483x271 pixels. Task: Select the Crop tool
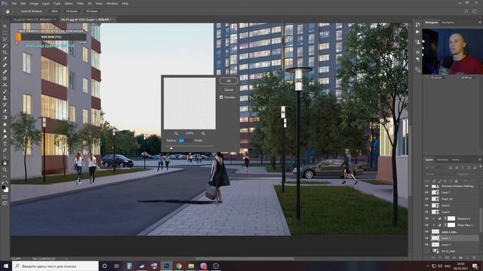(5, 52)
